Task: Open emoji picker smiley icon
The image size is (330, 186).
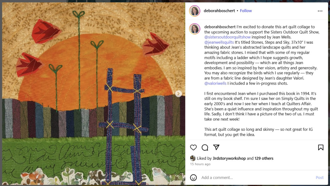Action: pos(193,178)
